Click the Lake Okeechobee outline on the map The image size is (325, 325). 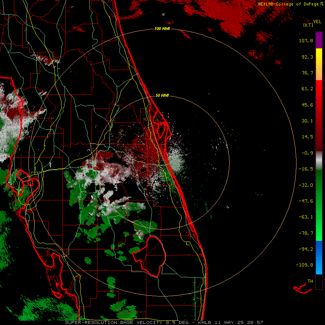point(149,256)
